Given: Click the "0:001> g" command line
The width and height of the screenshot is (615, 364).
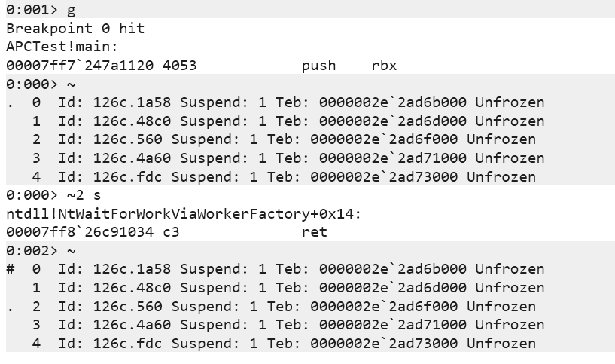Looking at the screenshot, I should [41, 10].
